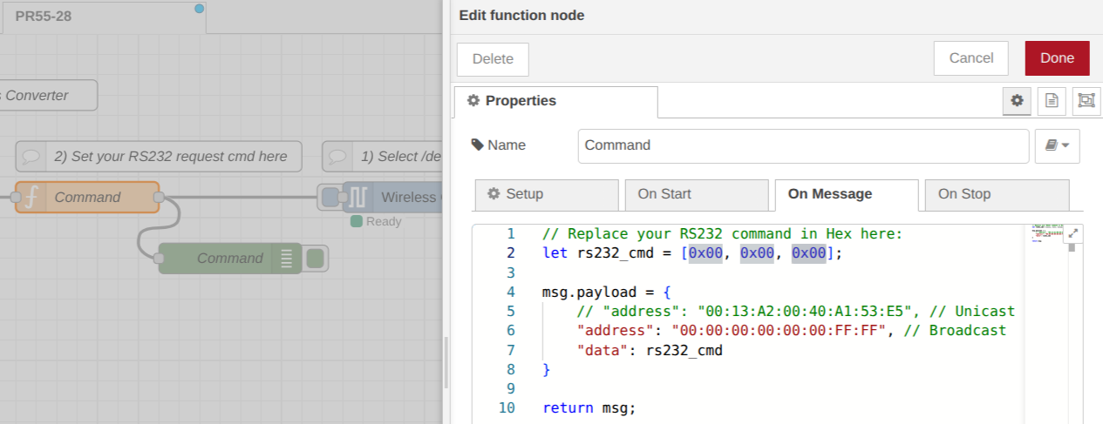The width and height of the screenshot is (1103, 424).
Task: Click the Cancel button
Action: [x=970, y=58]
